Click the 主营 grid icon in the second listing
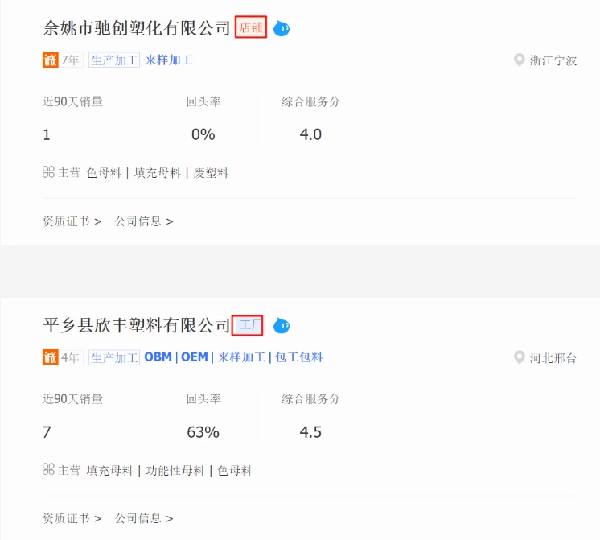 tap(48, 469)
